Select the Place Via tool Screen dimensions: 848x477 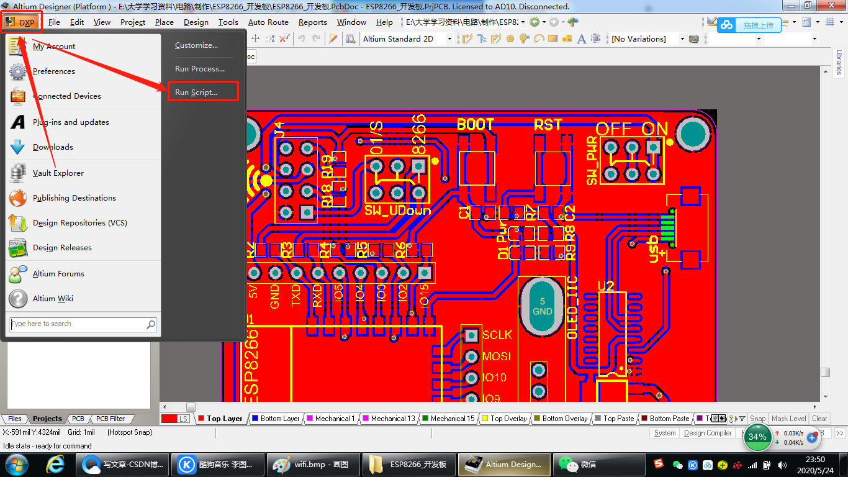pyautogui.click(x=523, y=39)
